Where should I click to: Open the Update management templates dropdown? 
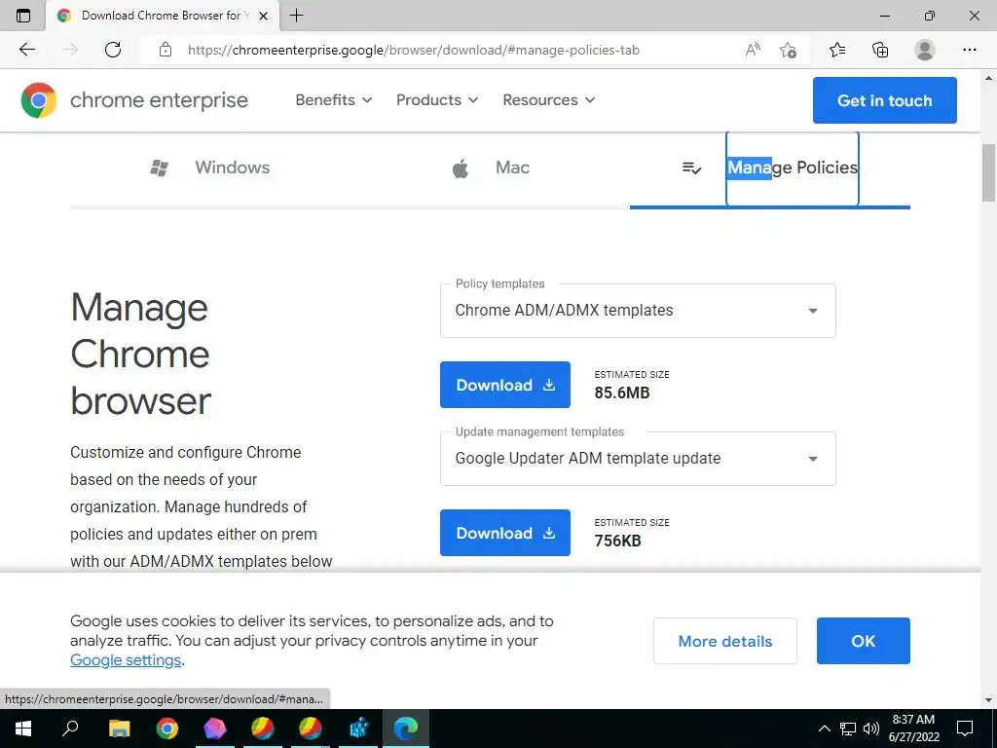click(638, 459)
